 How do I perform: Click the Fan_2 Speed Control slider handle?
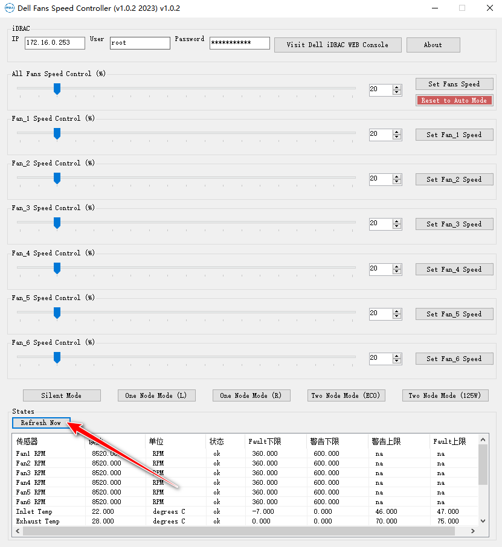click(x=57, y=178)
